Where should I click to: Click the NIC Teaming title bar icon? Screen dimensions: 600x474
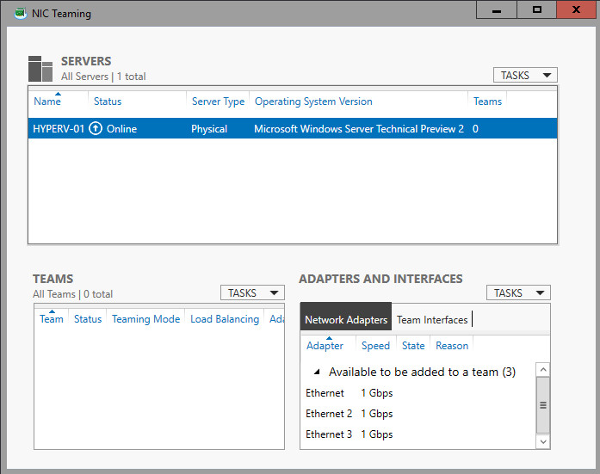coord(20,13)
